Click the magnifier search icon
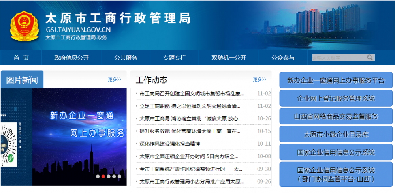The width and height of the screenshot is (395, 193). pos(370,58)
